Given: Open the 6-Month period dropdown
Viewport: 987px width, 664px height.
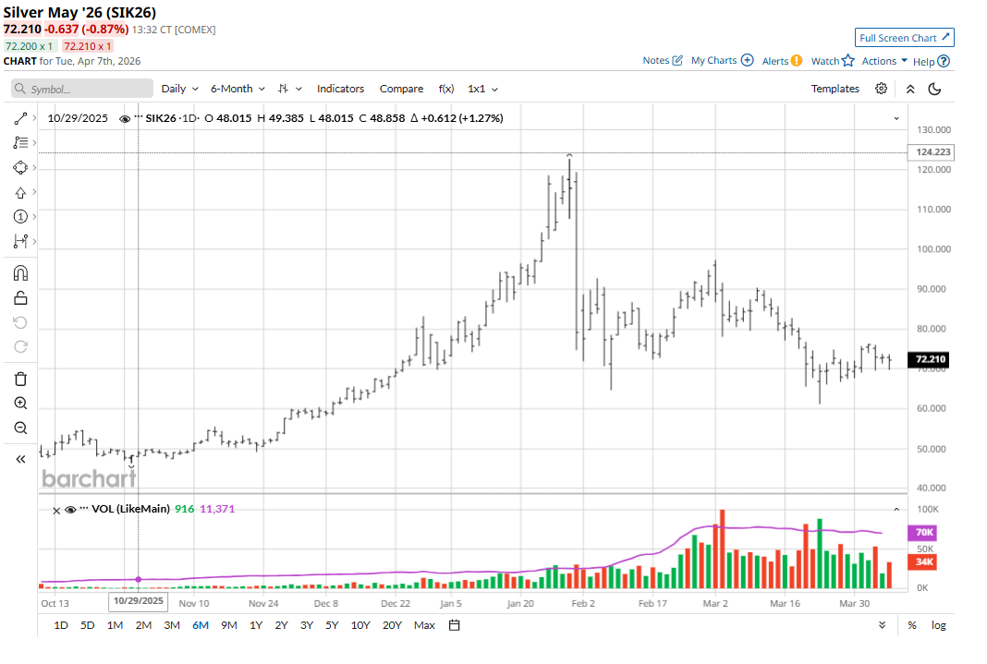Looking at the screenshot, I should 238,89.
